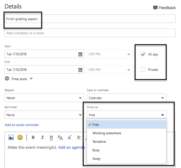This screenshot has width=181, height=168.
Task: Toggle italic formatting
Action: [42, 137]
